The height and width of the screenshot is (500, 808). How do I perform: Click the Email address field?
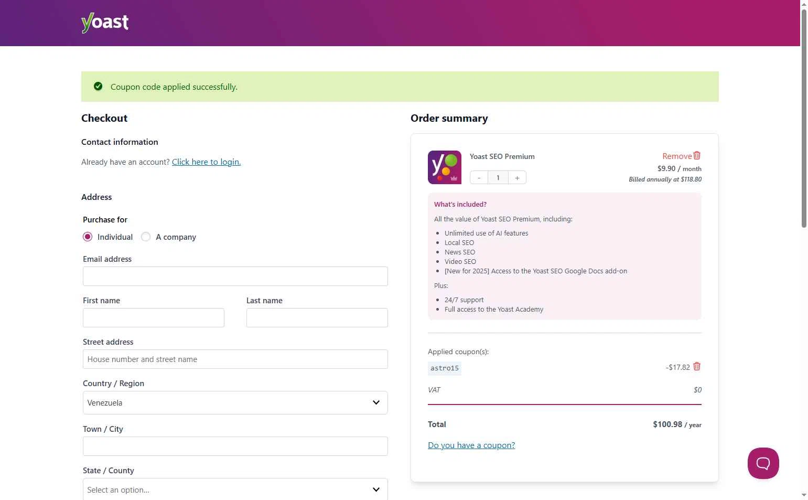[235, 276]
